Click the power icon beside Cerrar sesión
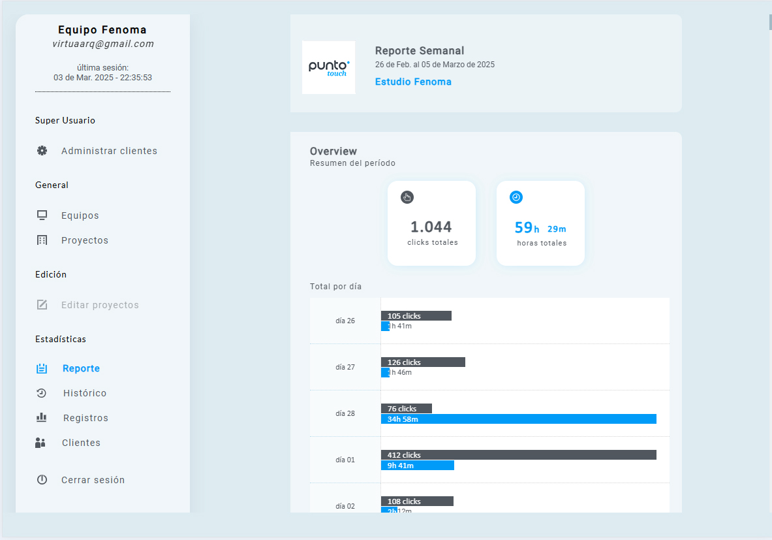This screenshot has height=540, width=772. (42, 480)
